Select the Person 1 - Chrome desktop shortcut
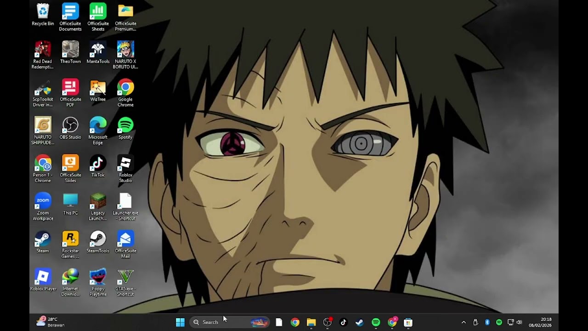The image size is (588, 331). point(43,169)
